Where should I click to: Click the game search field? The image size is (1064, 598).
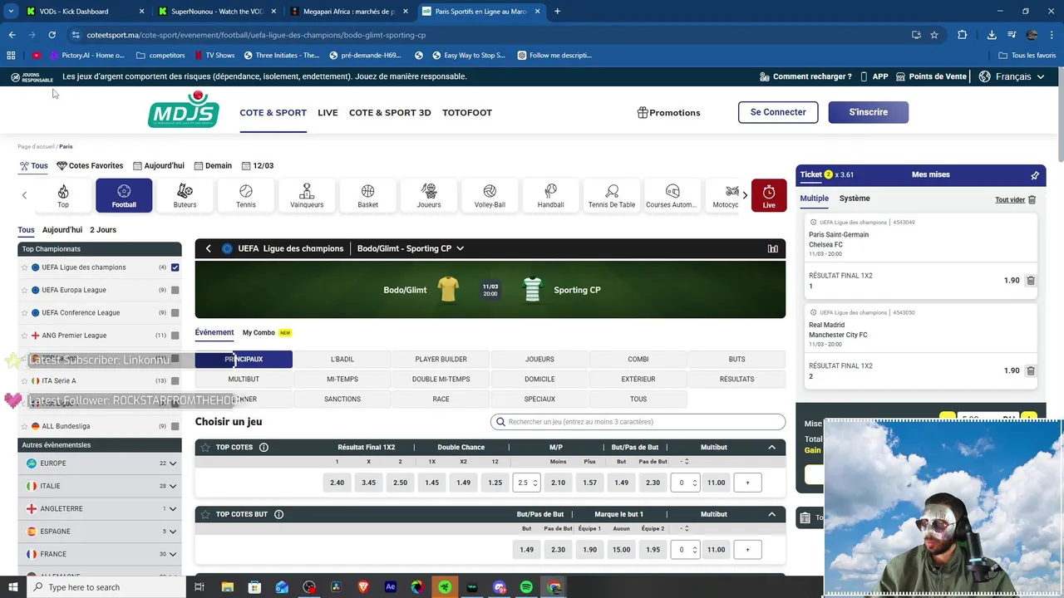[x=638, y=422]
